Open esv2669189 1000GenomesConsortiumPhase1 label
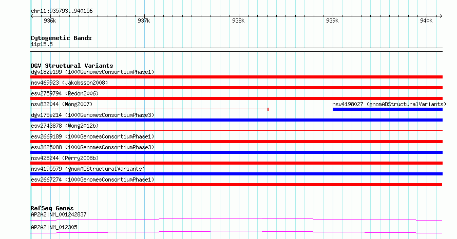The width and height of the screenshot is (457, 239). pos(92,136)
